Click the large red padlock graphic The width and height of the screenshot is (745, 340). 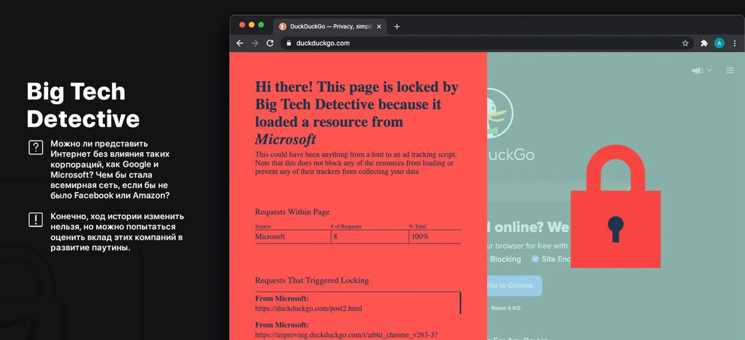click(x=615, y=207)
